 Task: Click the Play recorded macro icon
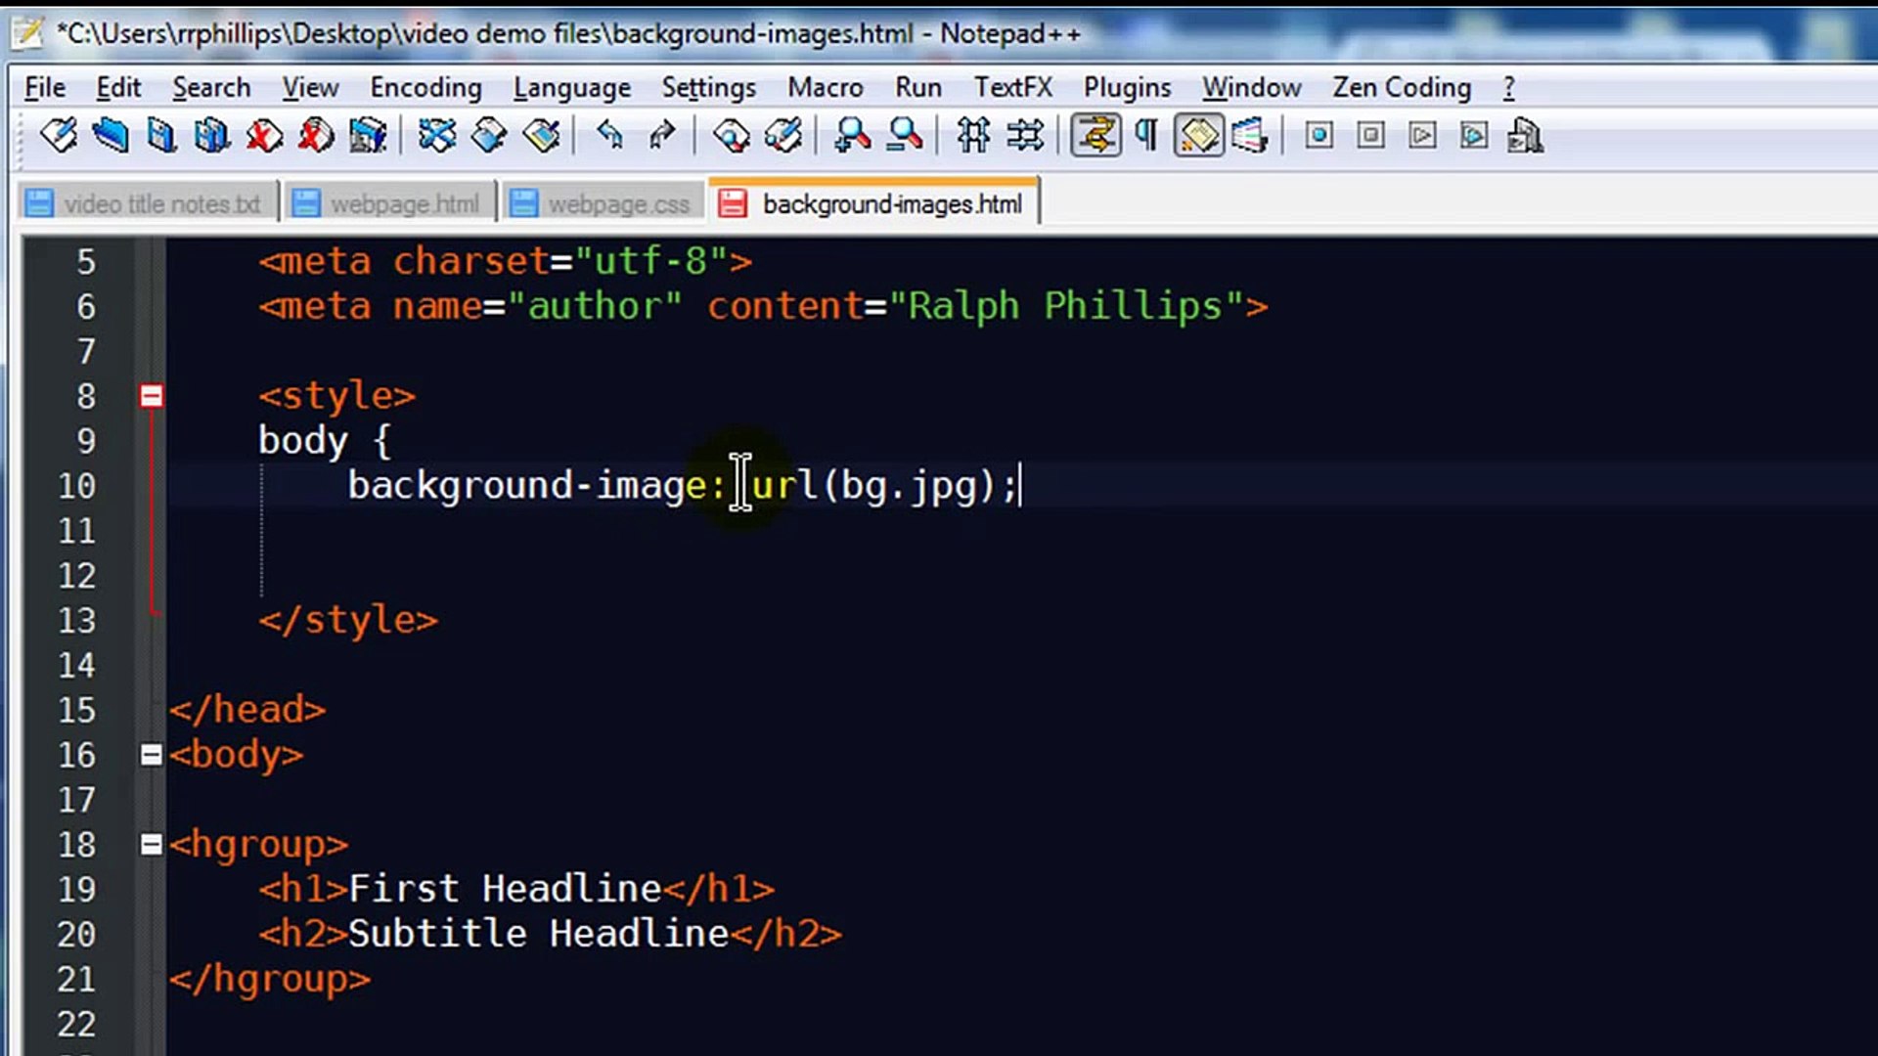[x=1422, y=136]
